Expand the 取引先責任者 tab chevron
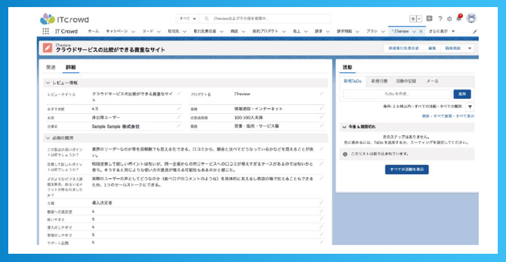Viewport: 506px width, 262px height. coord(221,32)
